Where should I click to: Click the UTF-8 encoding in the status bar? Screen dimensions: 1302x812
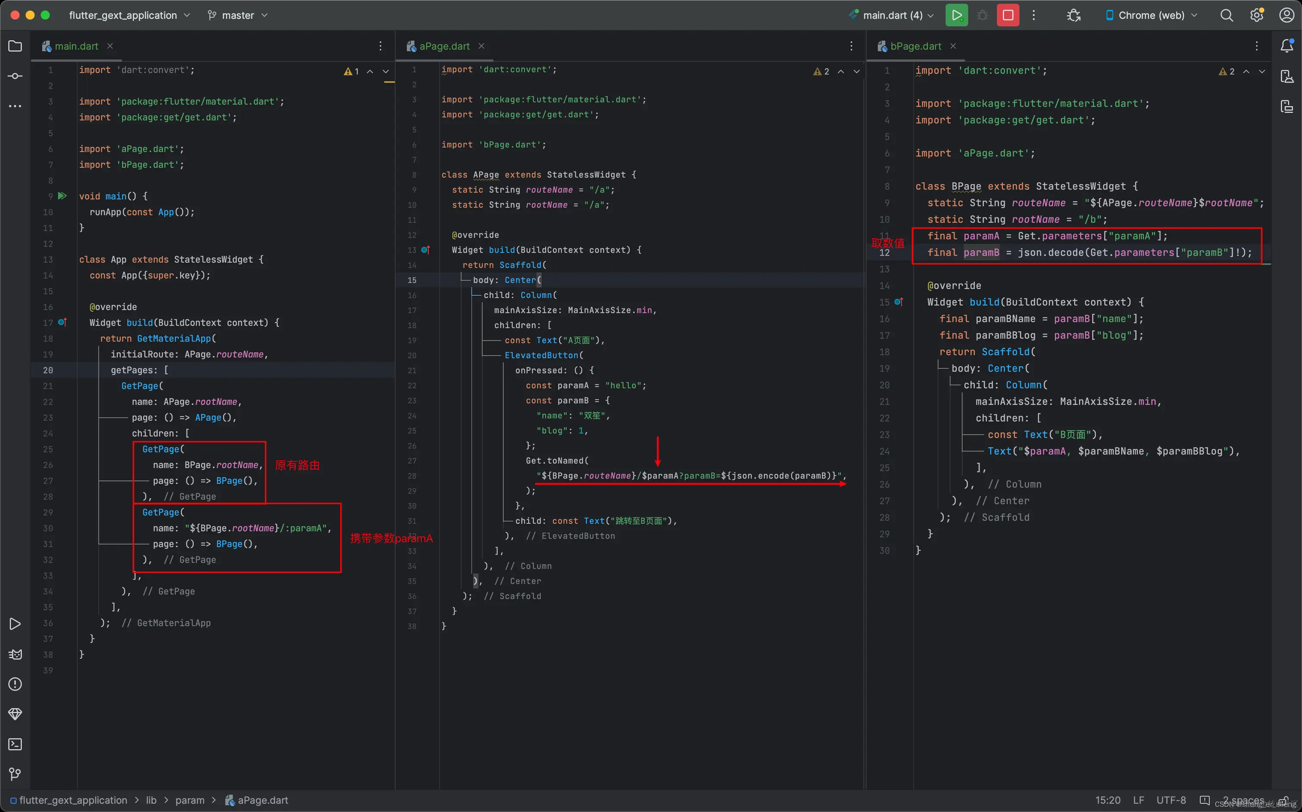[1171, 800]
